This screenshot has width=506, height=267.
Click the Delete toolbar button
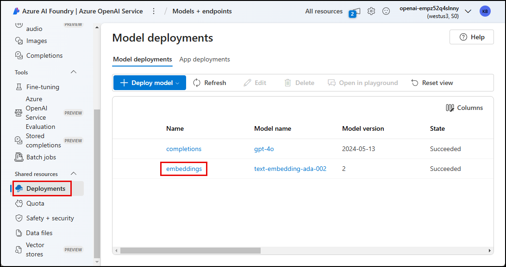[x=299, y=83]
